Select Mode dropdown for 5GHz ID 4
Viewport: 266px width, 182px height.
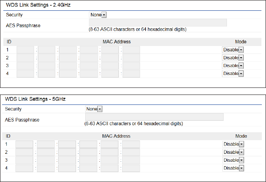[x=233, y=168]
